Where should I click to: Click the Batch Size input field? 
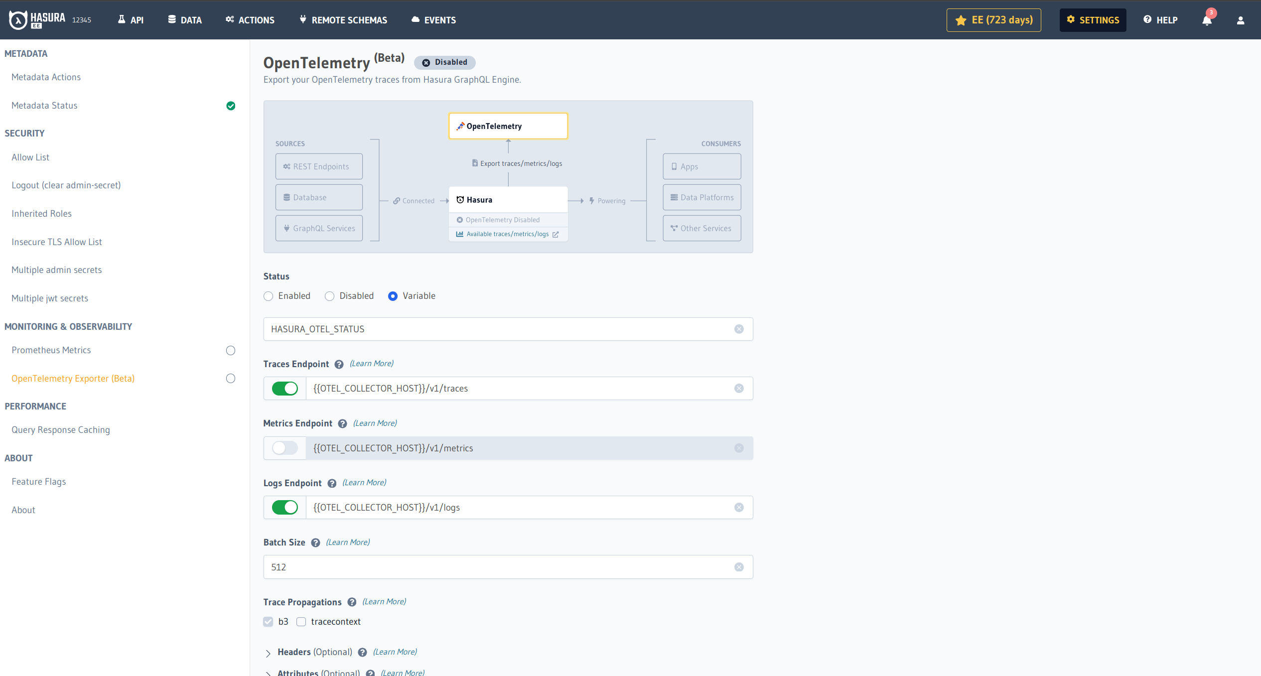tap(507, 567)
